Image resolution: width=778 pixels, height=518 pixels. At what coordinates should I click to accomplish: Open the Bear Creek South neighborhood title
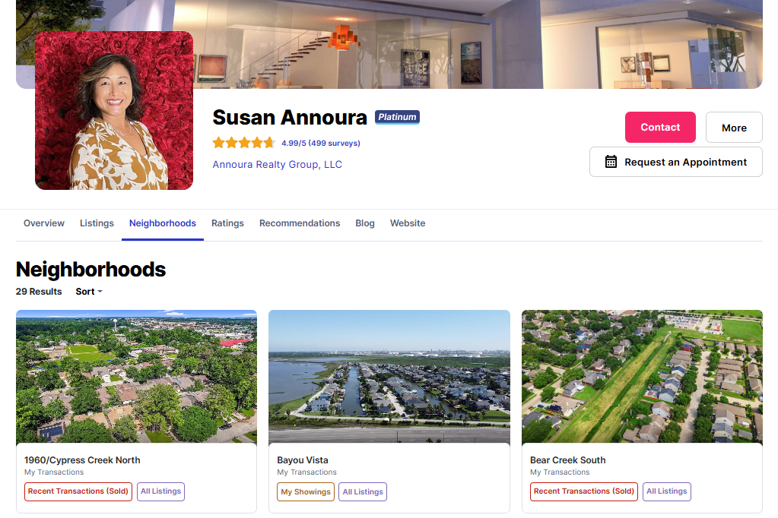click(567, 460)
